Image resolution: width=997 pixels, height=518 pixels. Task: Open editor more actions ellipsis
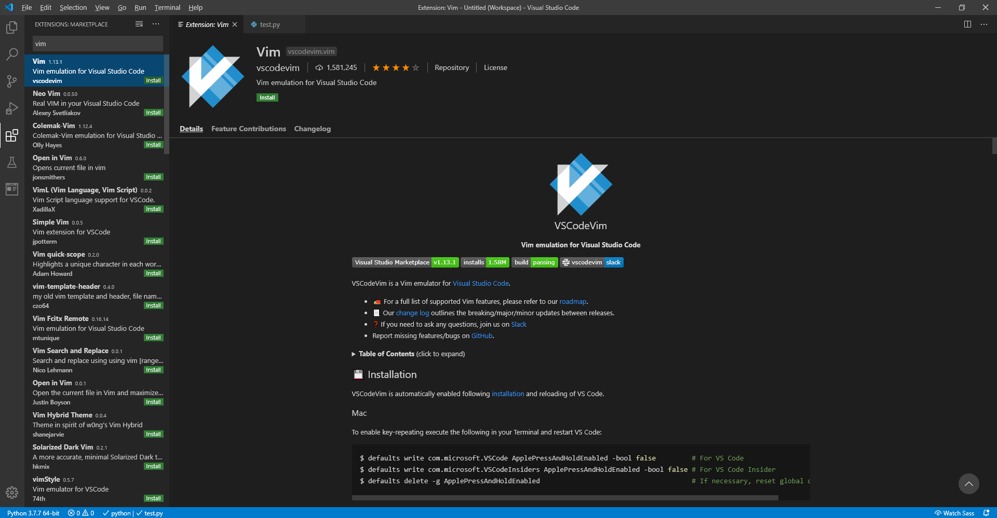(984, 24)
